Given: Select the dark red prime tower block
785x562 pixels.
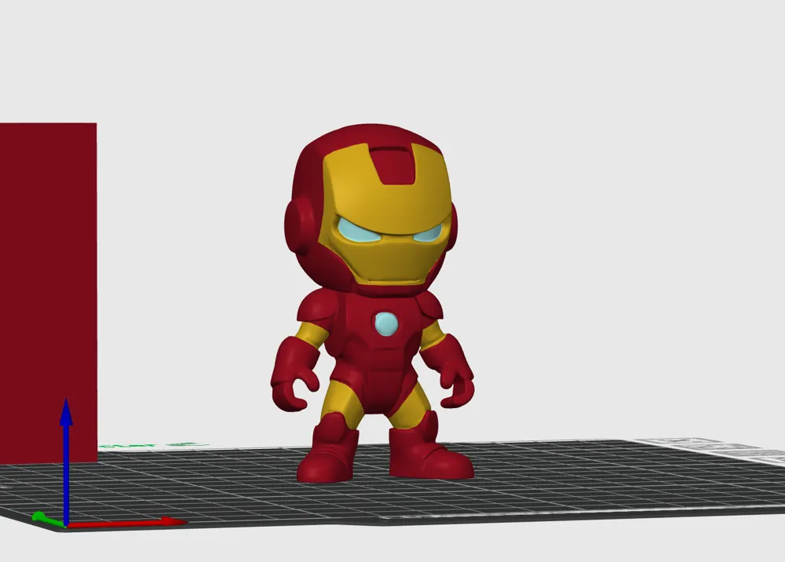Looking at the screenshot, I should pyautogui.click(x=48, y=294).
